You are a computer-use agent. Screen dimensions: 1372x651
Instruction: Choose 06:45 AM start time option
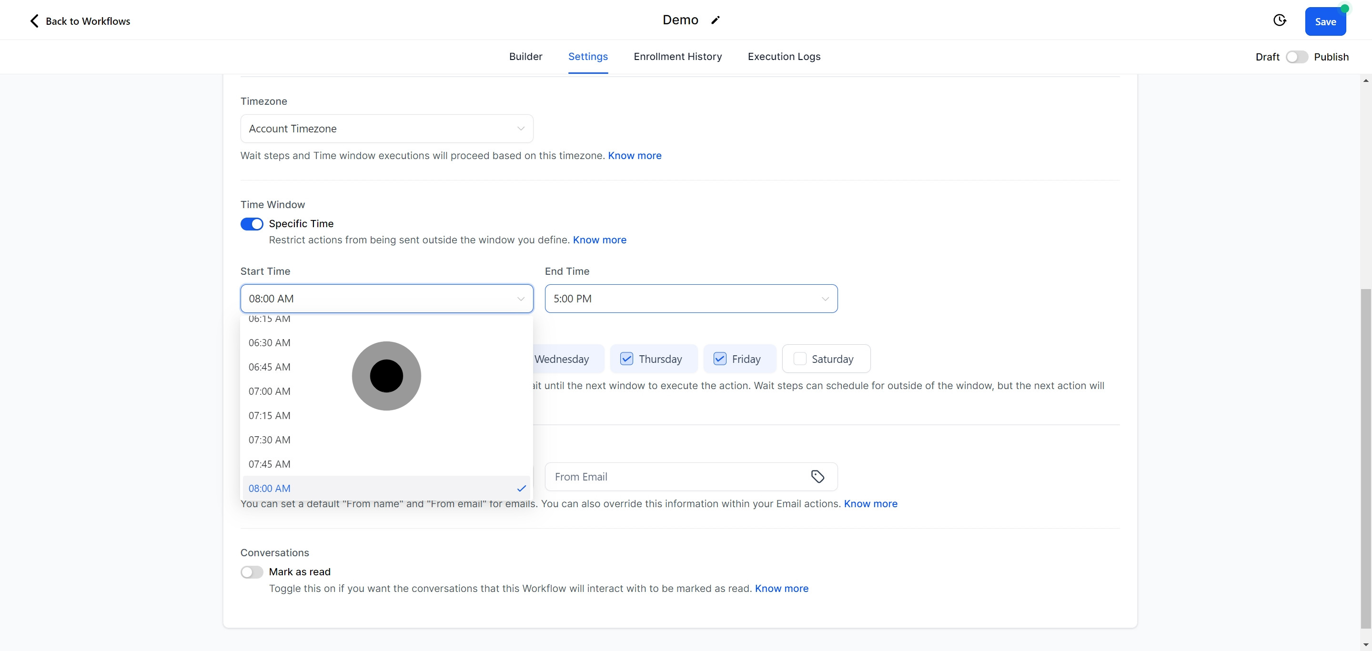click(x=270, y=367)
